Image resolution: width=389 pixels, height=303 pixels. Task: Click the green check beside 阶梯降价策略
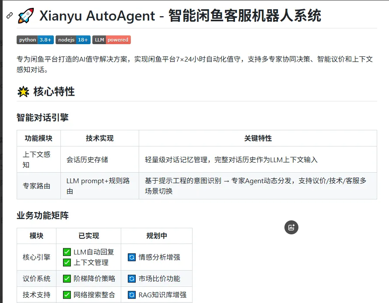coord(67,279)
